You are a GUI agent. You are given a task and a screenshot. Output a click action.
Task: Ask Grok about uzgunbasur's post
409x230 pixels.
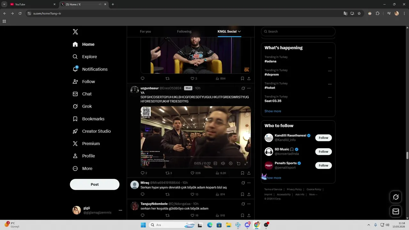243,88
